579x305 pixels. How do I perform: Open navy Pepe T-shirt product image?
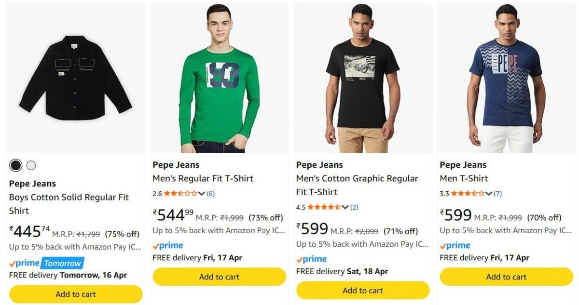coord(506,79)
